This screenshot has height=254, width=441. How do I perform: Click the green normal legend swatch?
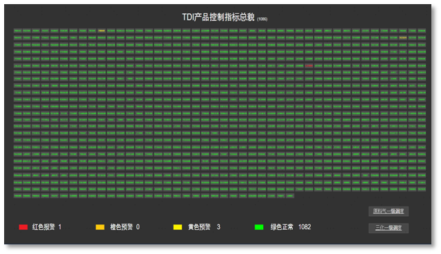coord(259,227)
